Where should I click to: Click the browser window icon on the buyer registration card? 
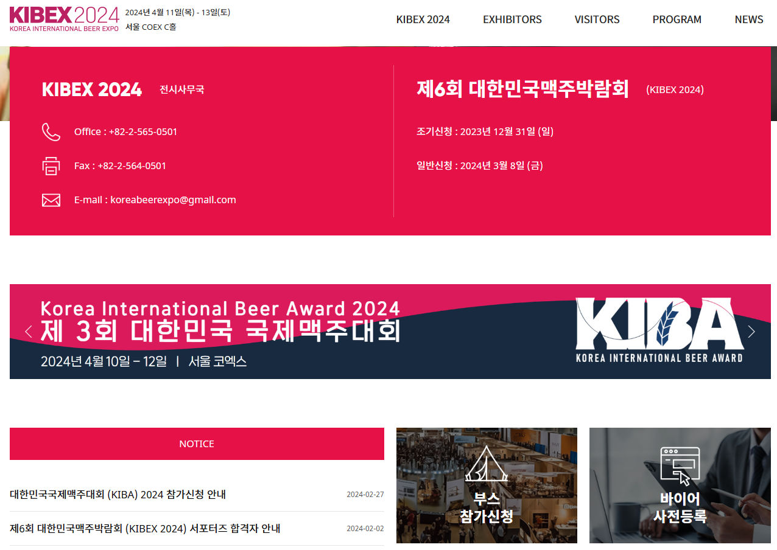(x=680, y=466)
